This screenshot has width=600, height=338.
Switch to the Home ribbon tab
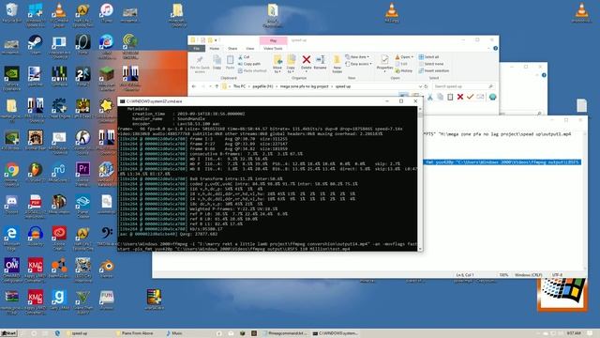(215, 48)
